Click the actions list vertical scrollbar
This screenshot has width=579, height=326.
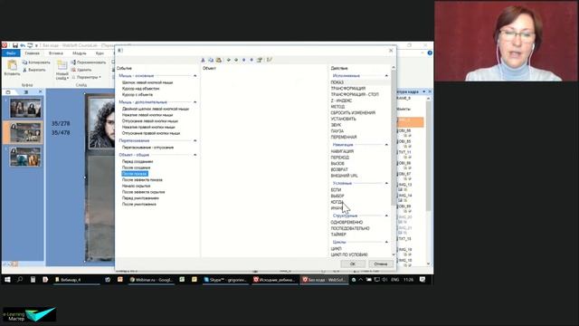pyautogui.click(x=394, y=137)
